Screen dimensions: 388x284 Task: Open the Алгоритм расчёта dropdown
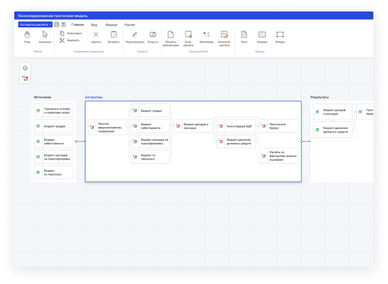(x=35, y=25)
